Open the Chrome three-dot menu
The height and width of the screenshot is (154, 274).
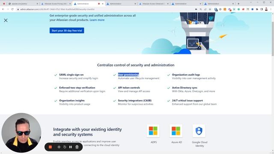(x=271, y=9)
